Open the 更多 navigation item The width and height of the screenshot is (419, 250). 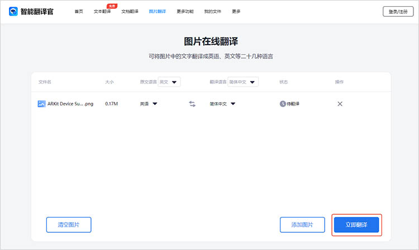pos(236,12)
